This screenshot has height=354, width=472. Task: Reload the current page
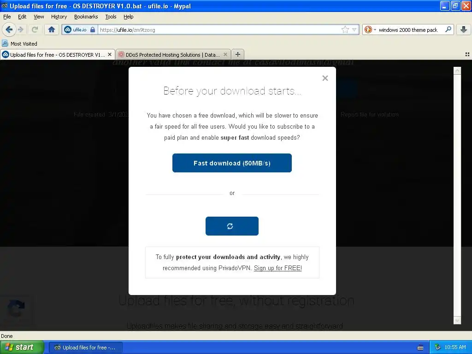click(x=35, y=29)
